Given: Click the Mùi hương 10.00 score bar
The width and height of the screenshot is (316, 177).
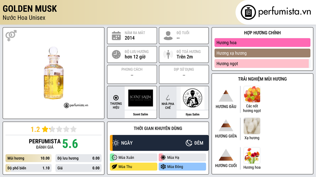Looking at the screenshot, I should click(x=28, y=158).
